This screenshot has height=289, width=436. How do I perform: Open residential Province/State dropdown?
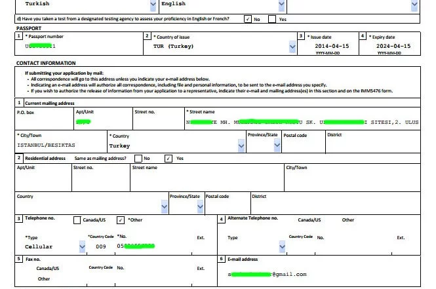200,206
